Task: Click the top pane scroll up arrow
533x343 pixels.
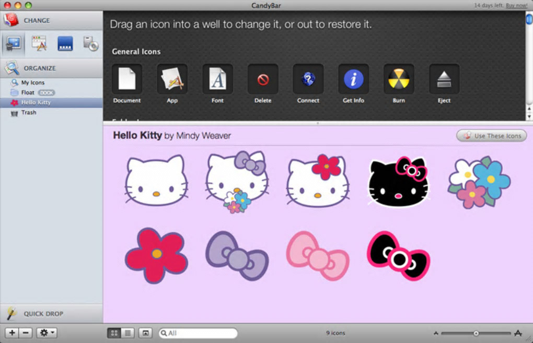Action: 529,109
